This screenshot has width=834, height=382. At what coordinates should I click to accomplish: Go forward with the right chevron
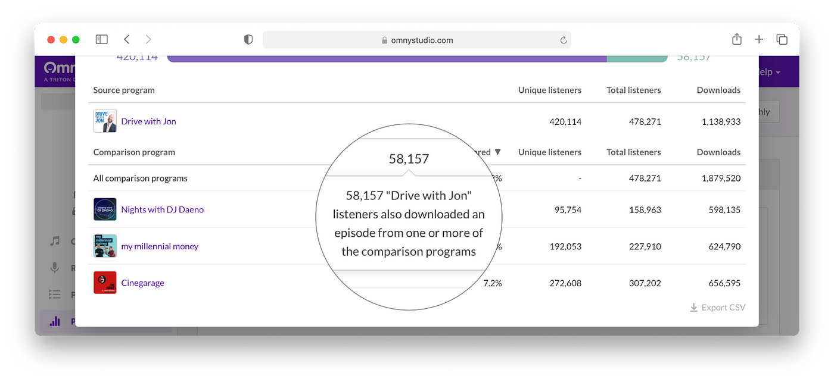(148, 39)
